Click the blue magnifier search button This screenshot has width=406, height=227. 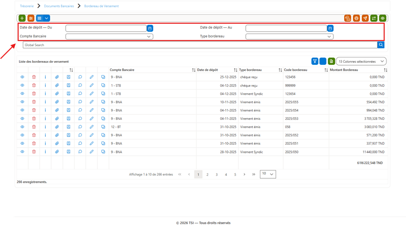coord(381,45)
